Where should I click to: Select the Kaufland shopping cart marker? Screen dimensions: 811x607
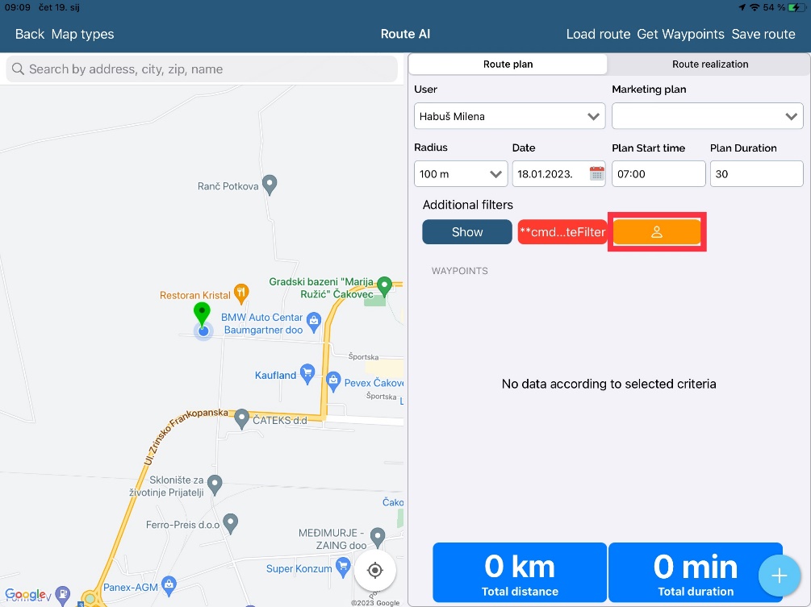[x=307, y=372]
